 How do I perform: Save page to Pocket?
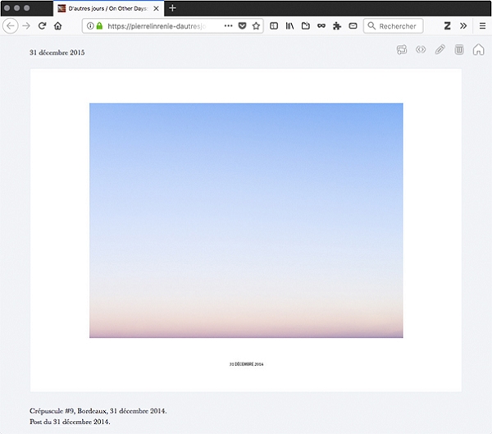[x=242, y=26]
